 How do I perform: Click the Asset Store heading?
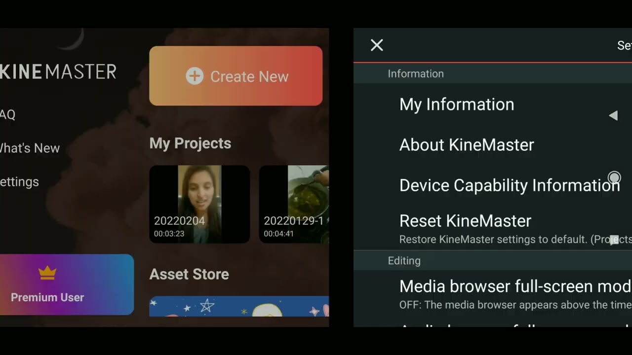(189, 274)
